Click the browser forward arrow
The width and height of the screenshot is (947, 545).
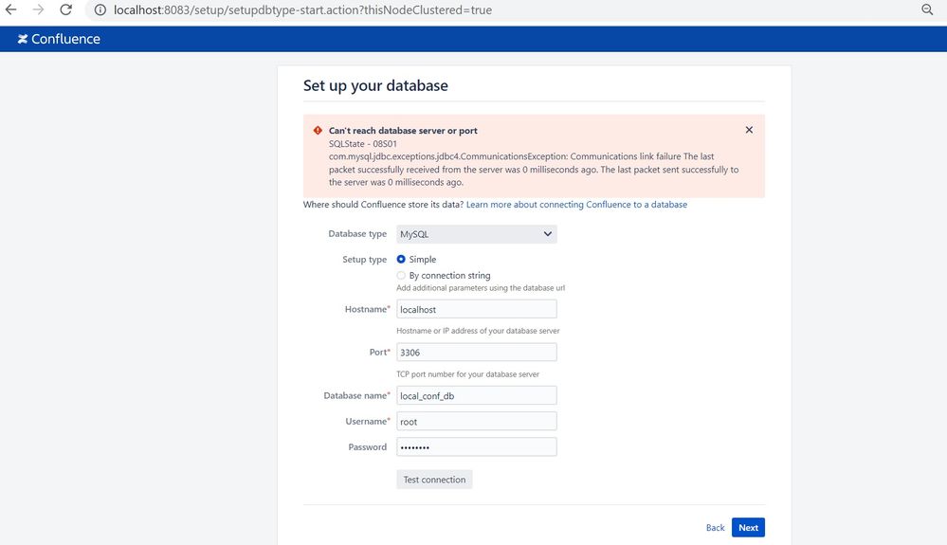click(38, 9)
